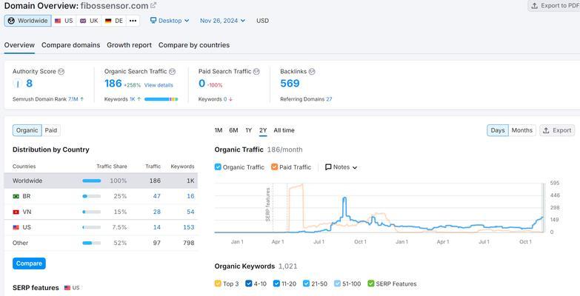Open Semrush Domain Rank 7.1M link
This screenshot has height=296, width=580.
tap(73, 99)
